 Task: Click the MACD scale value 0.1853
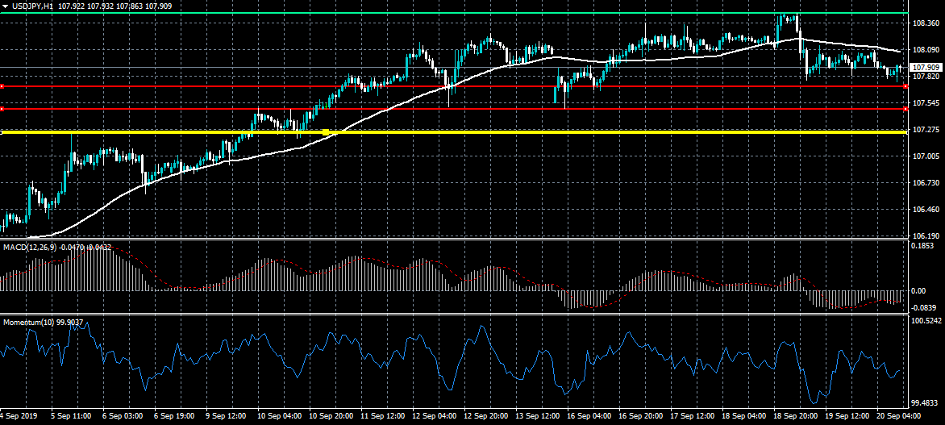click(x=922, y=246)
